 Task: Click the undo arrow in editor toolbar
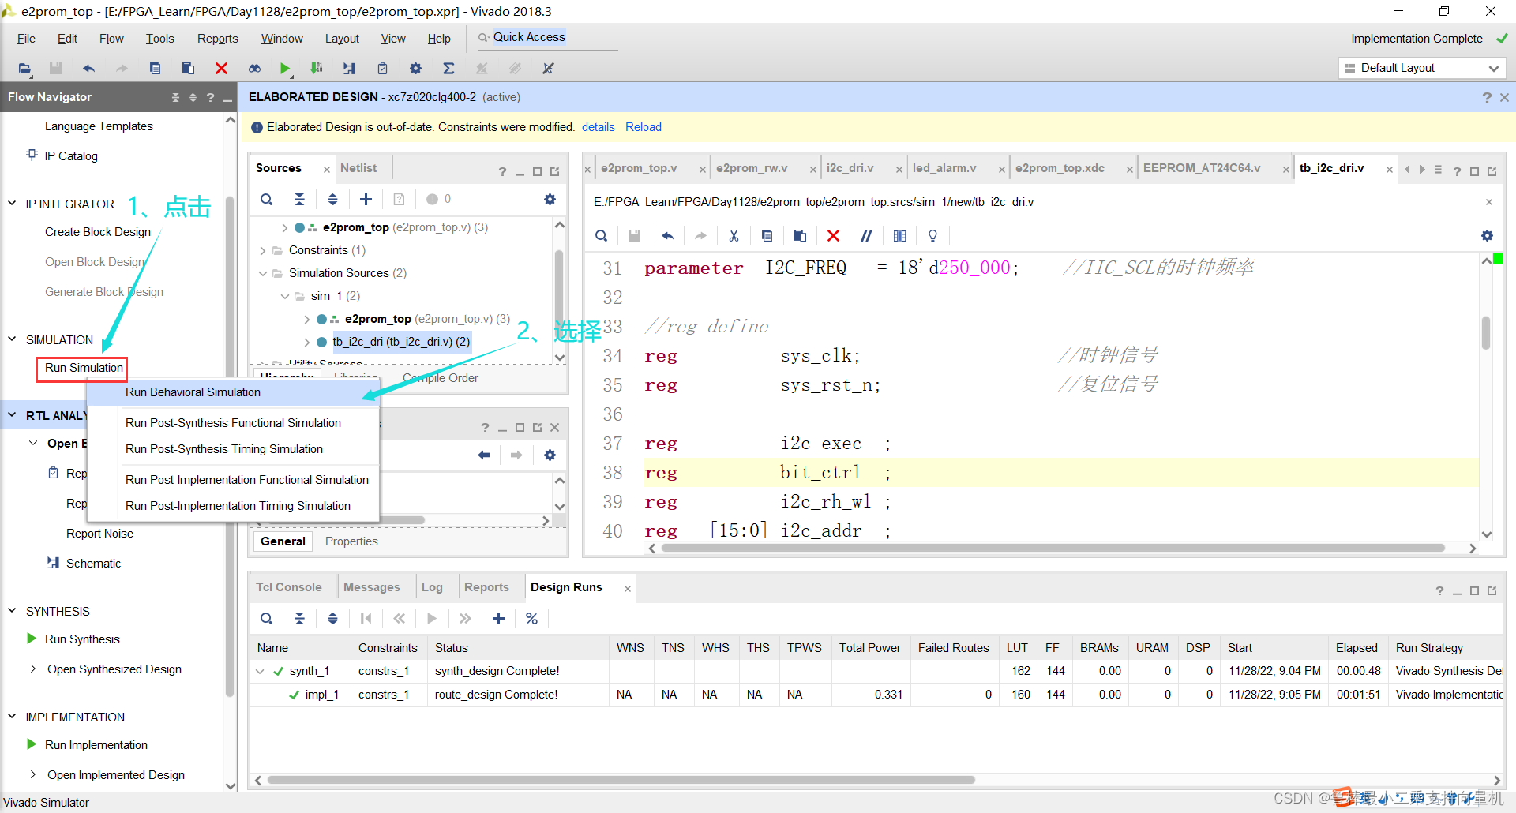click(667, 236)
